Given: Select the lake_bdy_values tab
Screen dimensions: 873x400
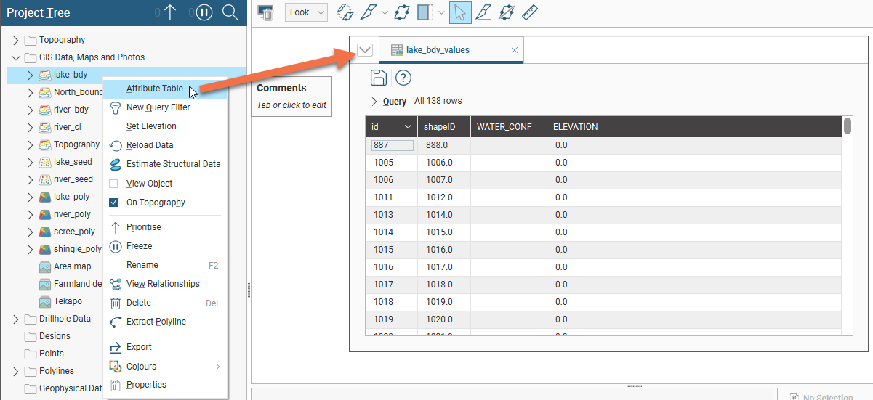Looking at the screenshot, I should 437,50.
